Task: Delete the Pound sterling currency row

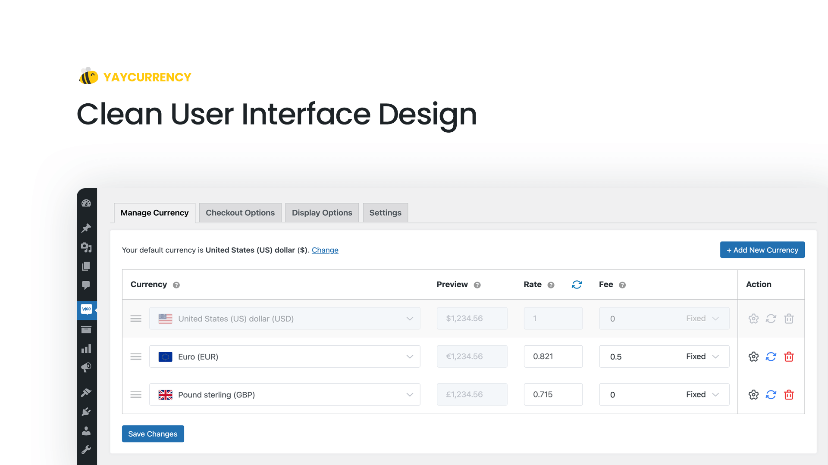Action: click(x=789, y=394)
